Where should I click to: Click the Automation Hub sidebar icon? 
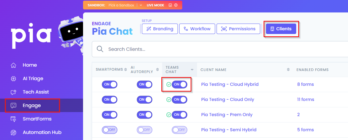pyautogui.click(x=13, y=133)
